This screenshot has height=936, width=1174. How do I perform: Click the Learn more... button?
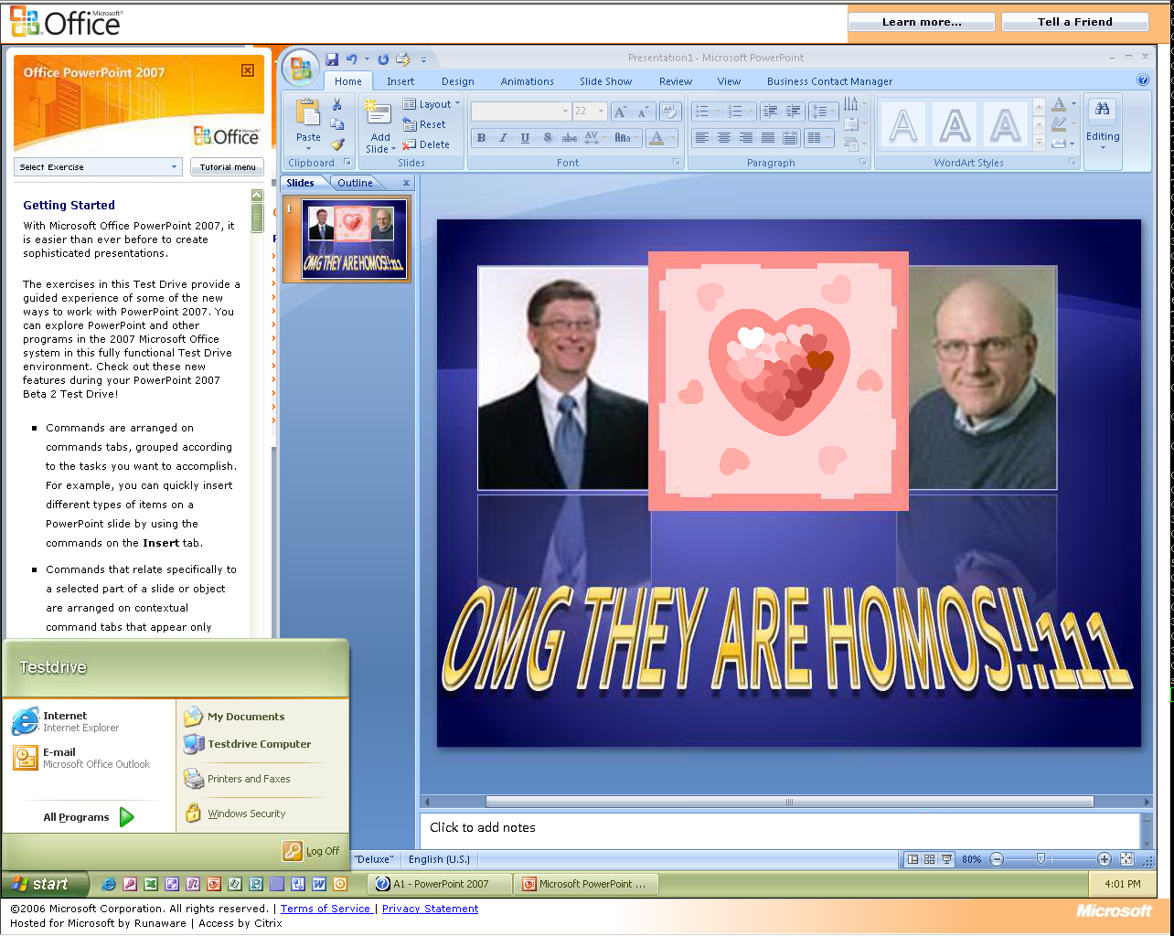click(922, 22)
